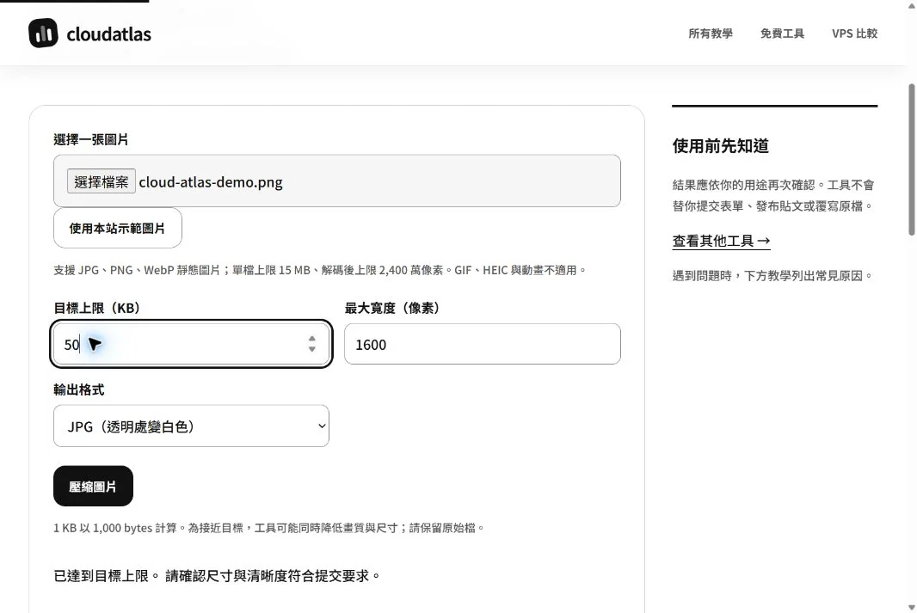Follow the 查看其他工具 → link
The height and width of the screenshot is (613, 917).
pyautogui.click(x=721, y=241)
